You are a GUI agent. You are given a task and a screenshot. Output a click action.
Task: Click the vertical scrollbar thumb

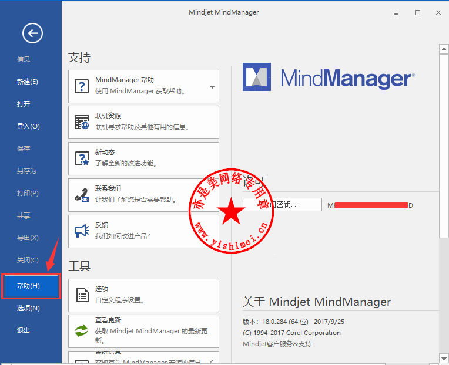(444, 146)
